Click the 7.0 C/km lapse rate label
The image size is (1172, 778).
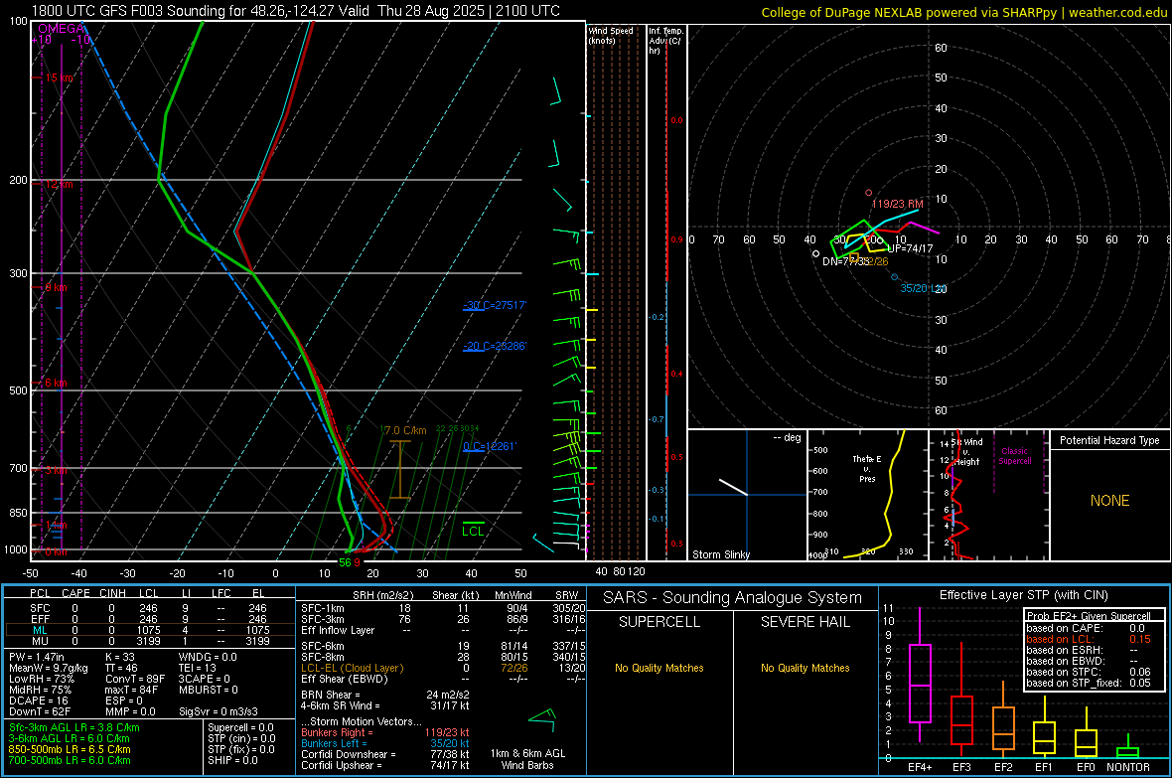point(404,431)
